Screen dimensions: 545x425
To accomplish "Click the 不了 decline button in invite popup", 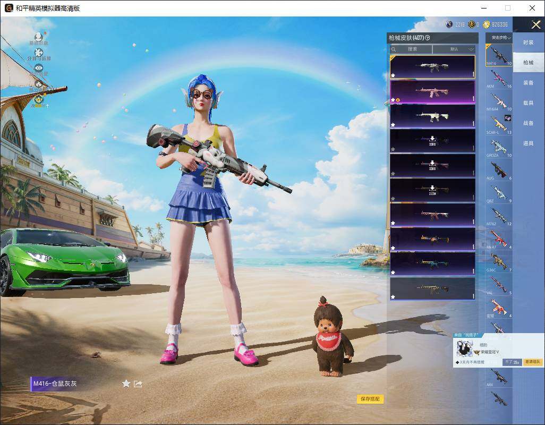I will click(x=512, y=362).
